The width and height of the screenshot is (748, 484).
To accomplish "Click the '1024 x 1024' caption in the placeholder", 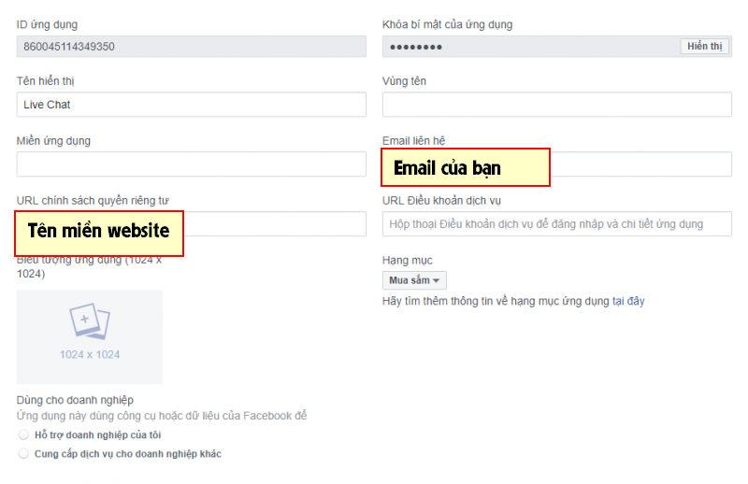I will pos(90,355).
